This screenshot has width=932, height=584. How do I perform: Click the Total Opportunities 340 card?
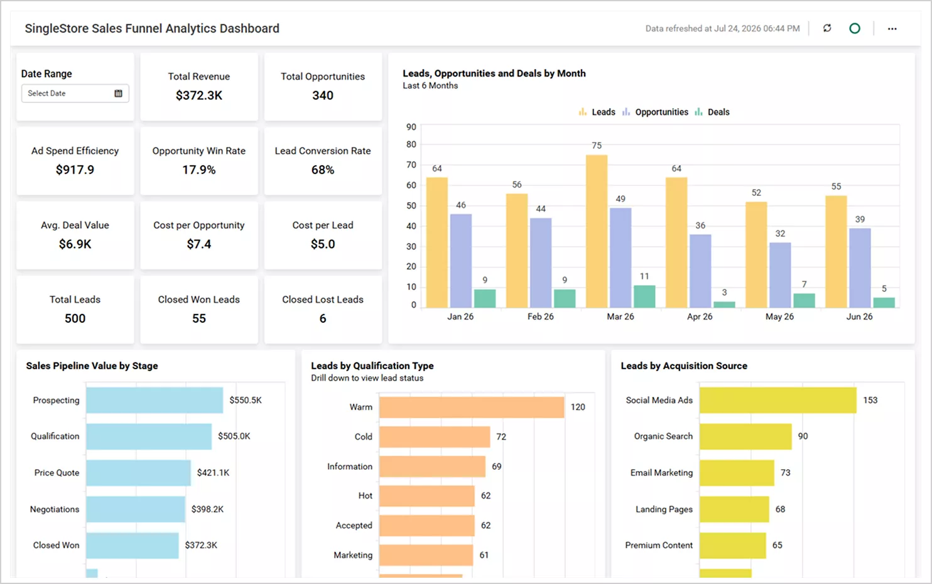coord(323,87)
